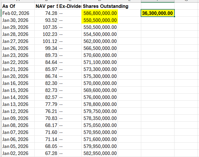Select the "Ex-Divider" header cell
The height and width of the screenshot is (157, 199).
70,6
